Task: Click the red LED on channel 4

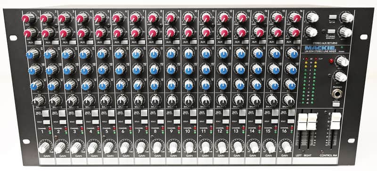Action: 98,129
